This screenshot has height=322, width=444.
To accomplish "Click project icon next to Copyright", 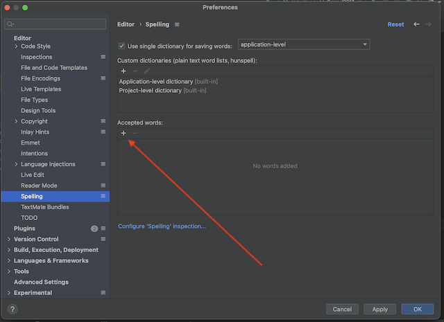I will 103,121.
